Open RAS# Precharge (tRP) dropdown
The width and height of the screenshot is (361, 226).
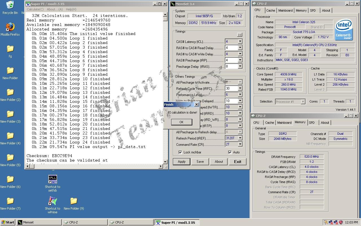[240, 60]
